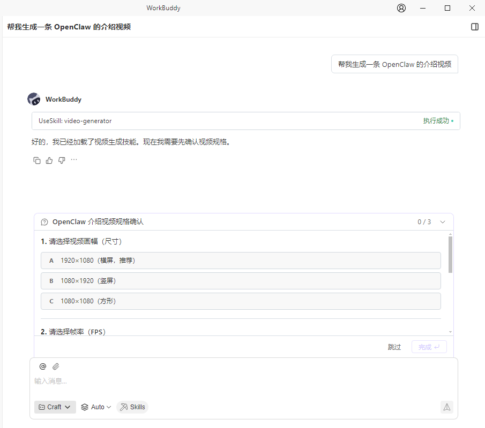Select option C 1080×1080 方形
Viewport: 485px width, 428px height.
(x=241, y=301)
